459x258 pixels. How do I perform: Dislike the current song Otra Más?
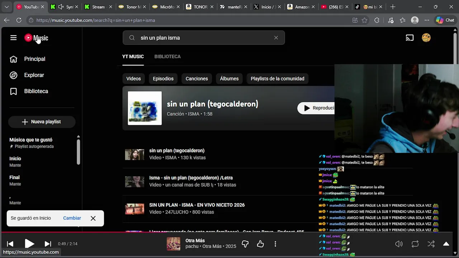click(245, 244)
